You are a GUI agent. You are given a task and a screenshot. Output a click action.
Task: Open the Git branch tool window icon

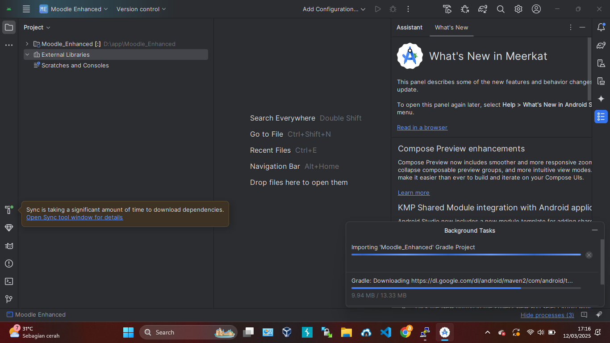9,299
